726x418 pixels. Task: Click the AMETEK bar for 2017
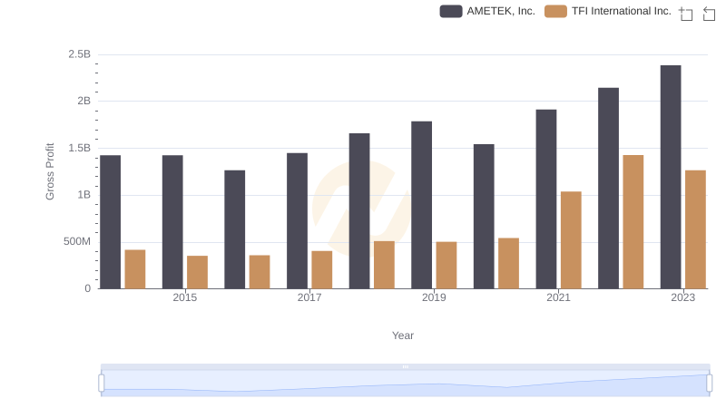[297, 220]
